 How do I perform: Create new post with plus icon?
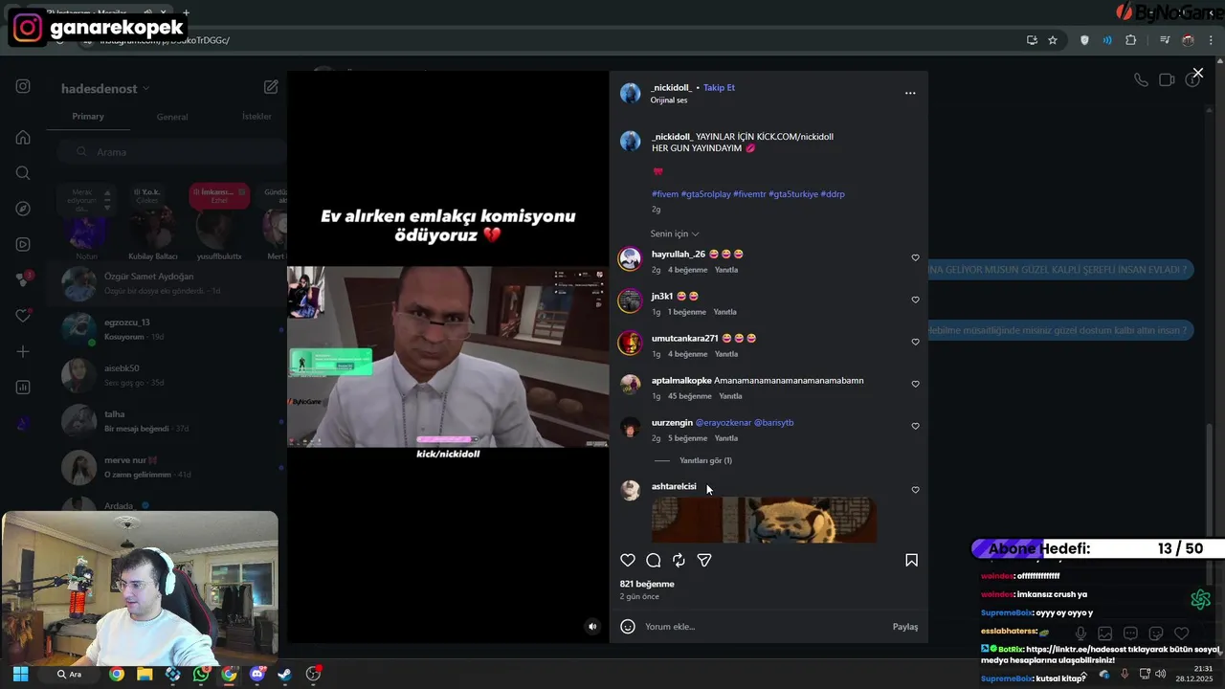[x=23, y=351]
